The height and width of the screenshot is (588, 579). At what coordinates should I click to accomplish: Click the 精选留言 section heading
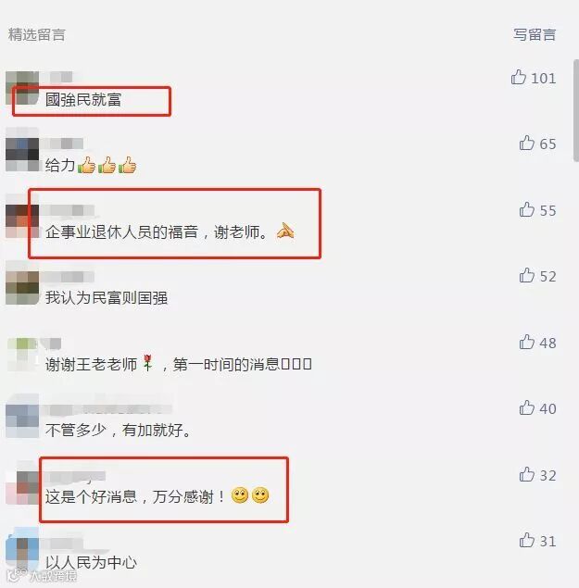point(37,34)
